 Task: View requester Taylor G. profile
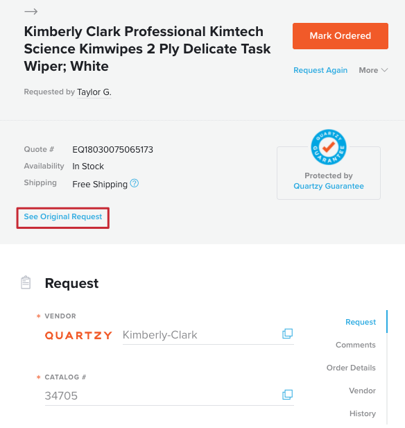[94, 92]
